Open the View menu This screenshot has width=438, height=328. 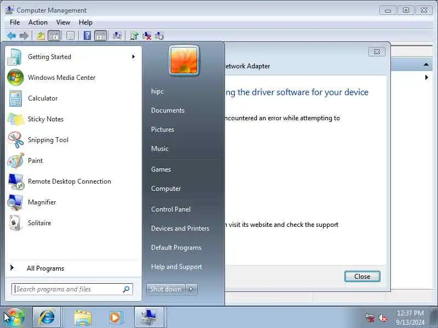point(63,22)
